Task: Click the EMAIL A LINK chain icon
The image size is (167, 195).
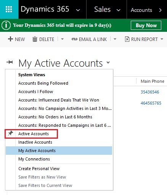Action: point(74,39)
